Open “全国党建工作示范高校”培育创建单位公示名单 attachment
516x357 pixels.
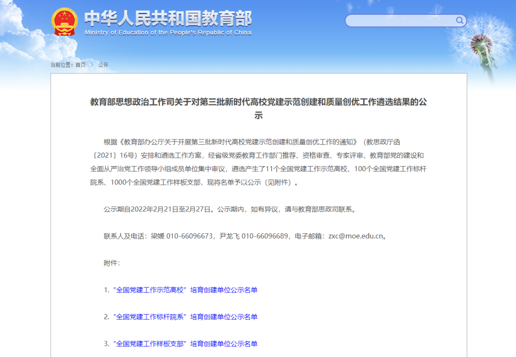tap(185, 290)
